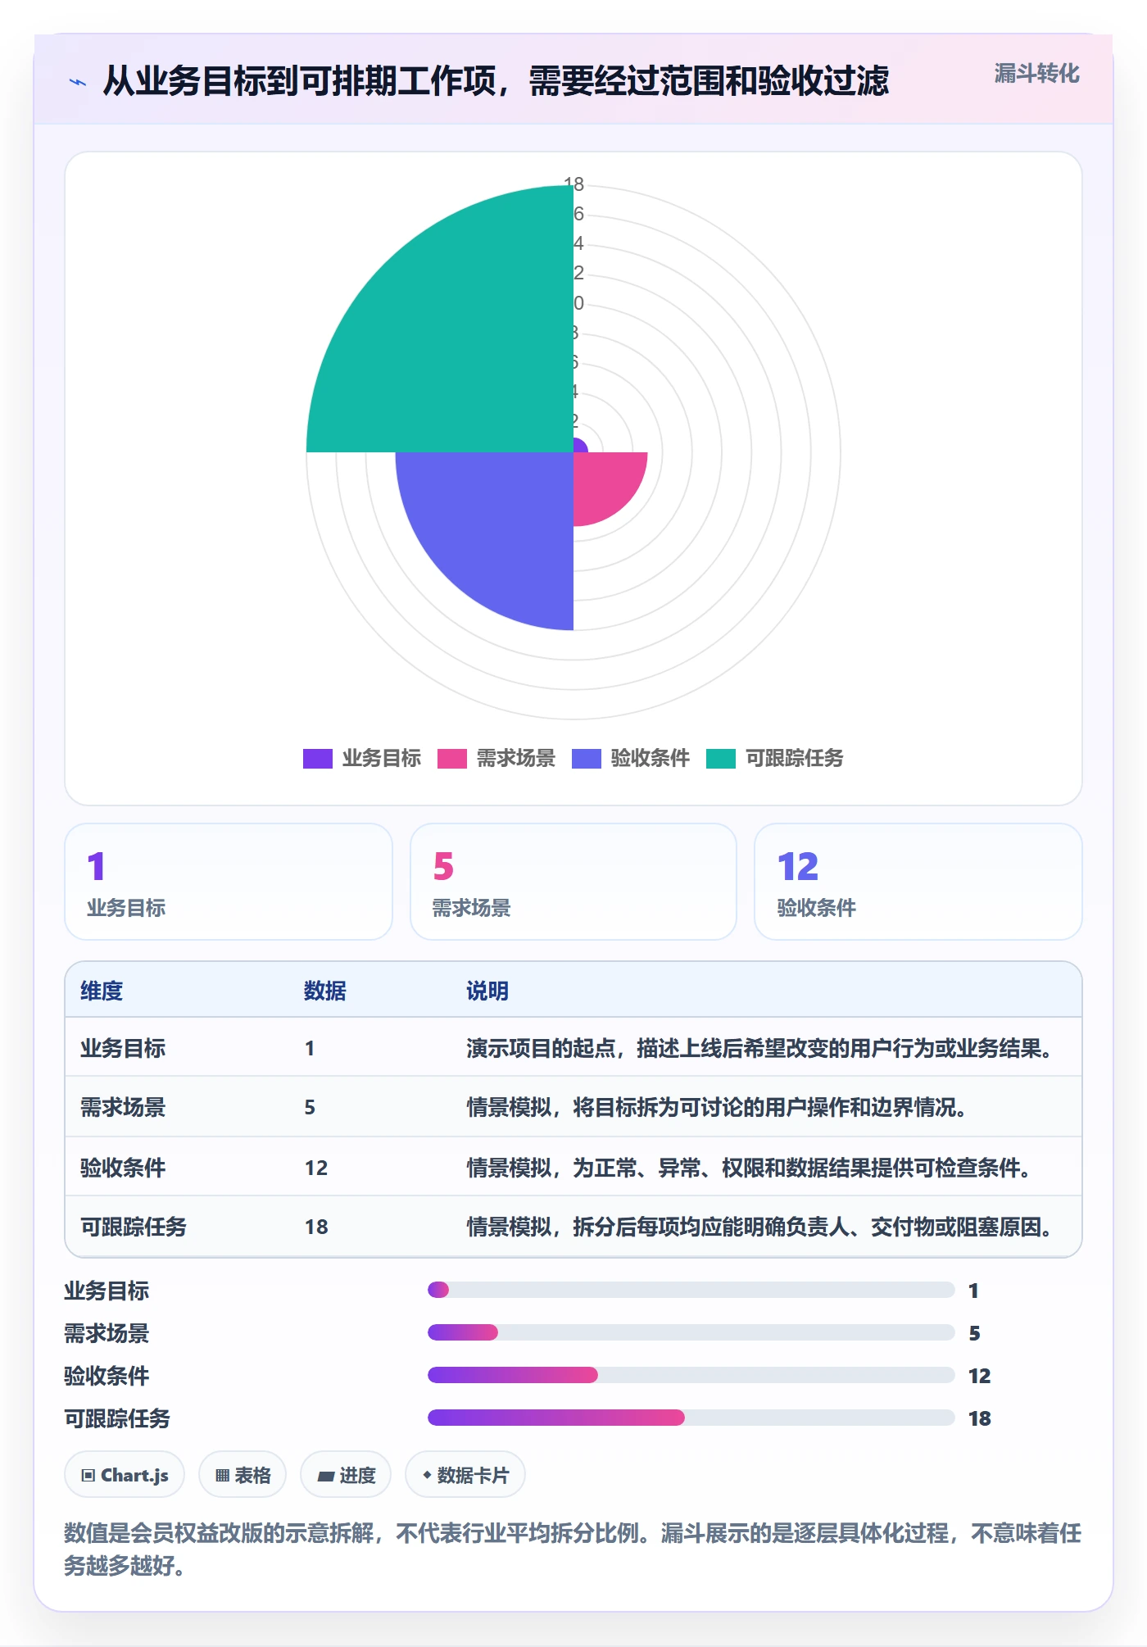Image resolution: width=1147 pixels, height=1647 pixels.
Task: Click the description starting 演示项目的起点
Action: [762, 1048]
